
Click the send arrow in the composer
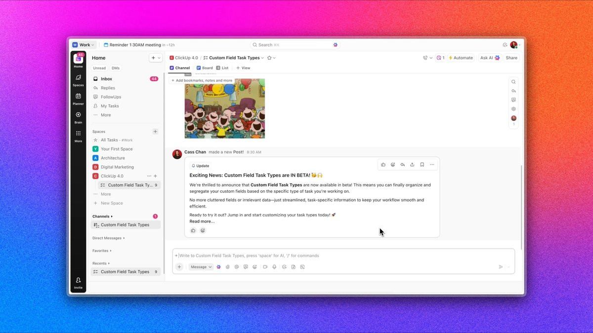click(x=501, y=267)
